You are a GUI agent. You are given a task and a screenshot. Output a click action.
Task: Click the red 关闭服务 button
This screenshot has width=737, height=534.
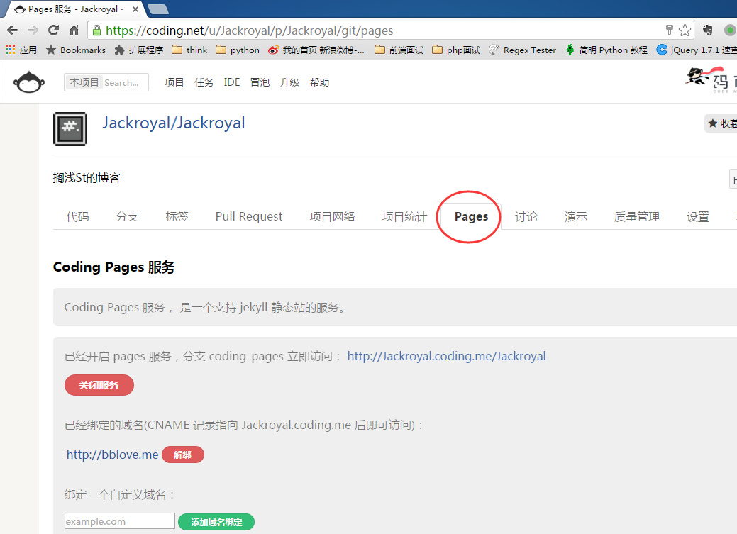pyautogui.click(x=99, y=385)
